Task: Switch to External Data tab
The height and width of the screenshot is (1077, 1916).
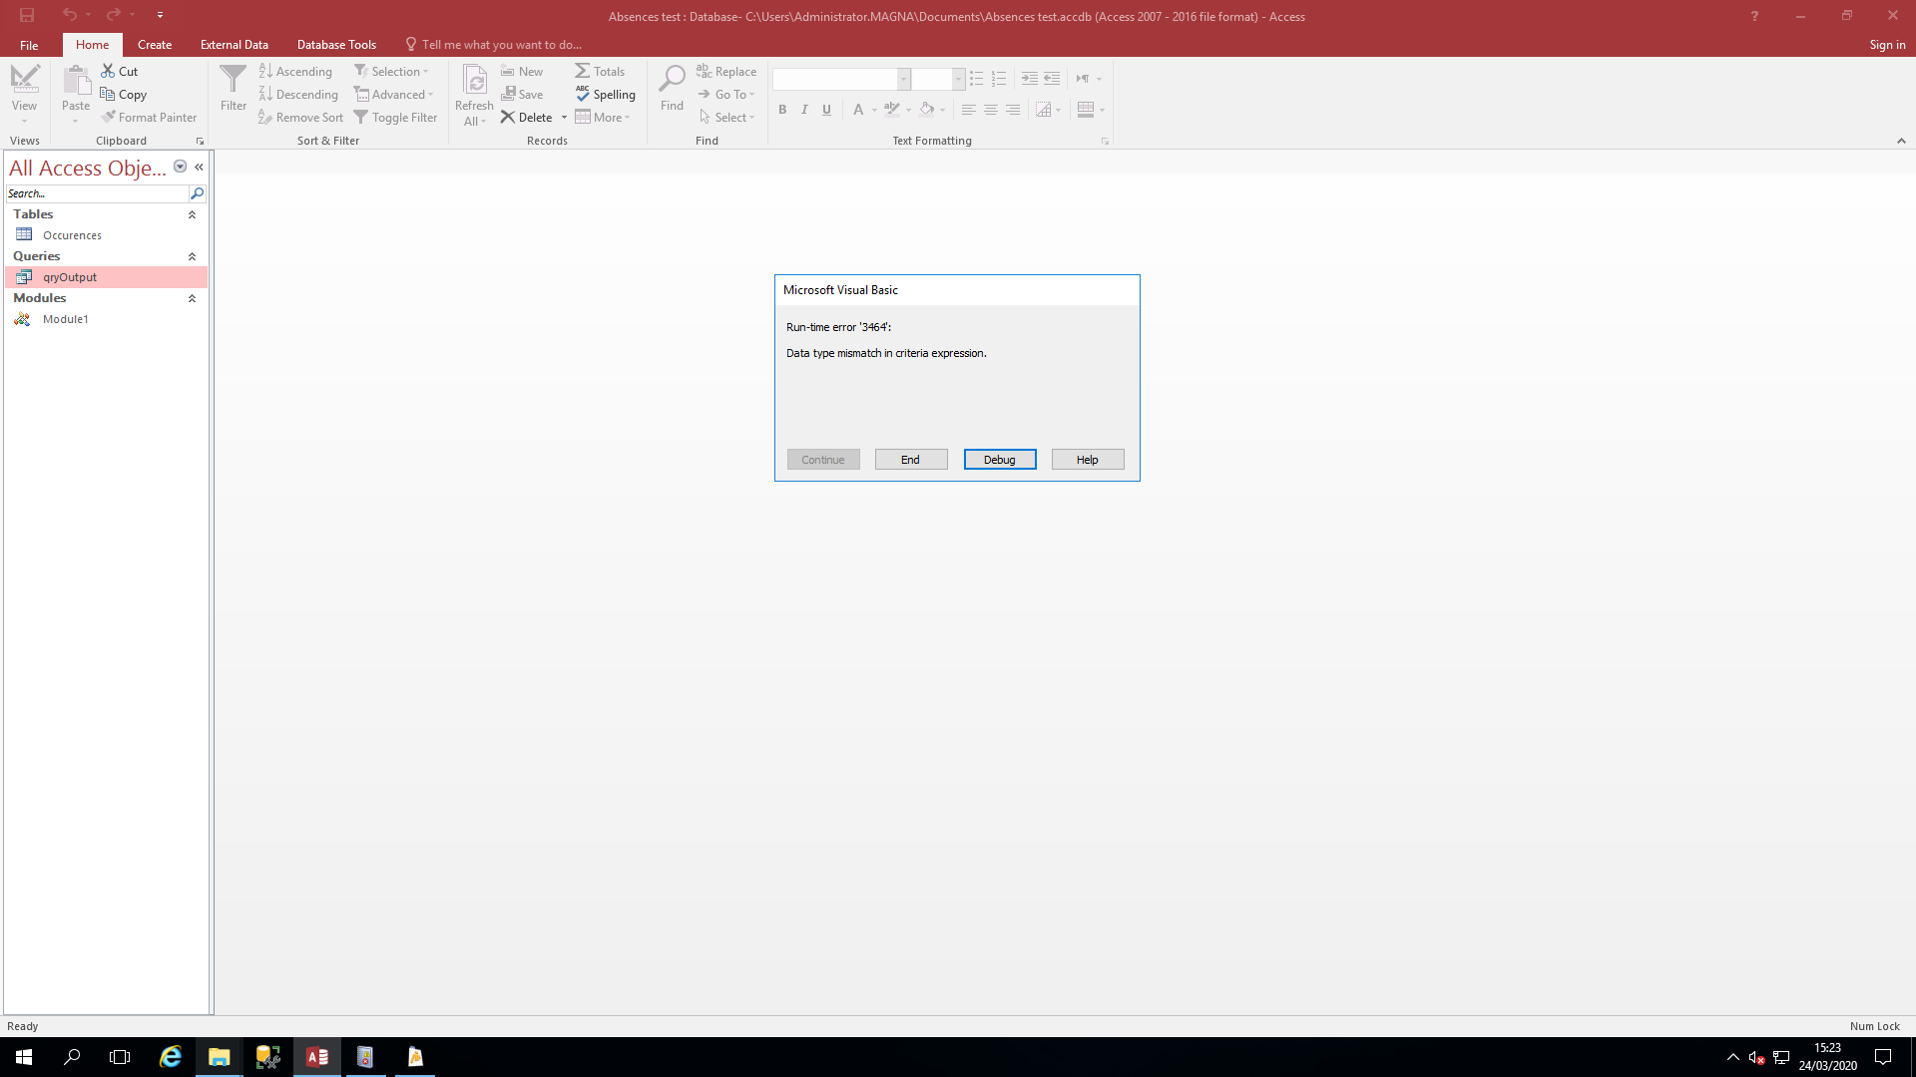Action: click(235, 45)
